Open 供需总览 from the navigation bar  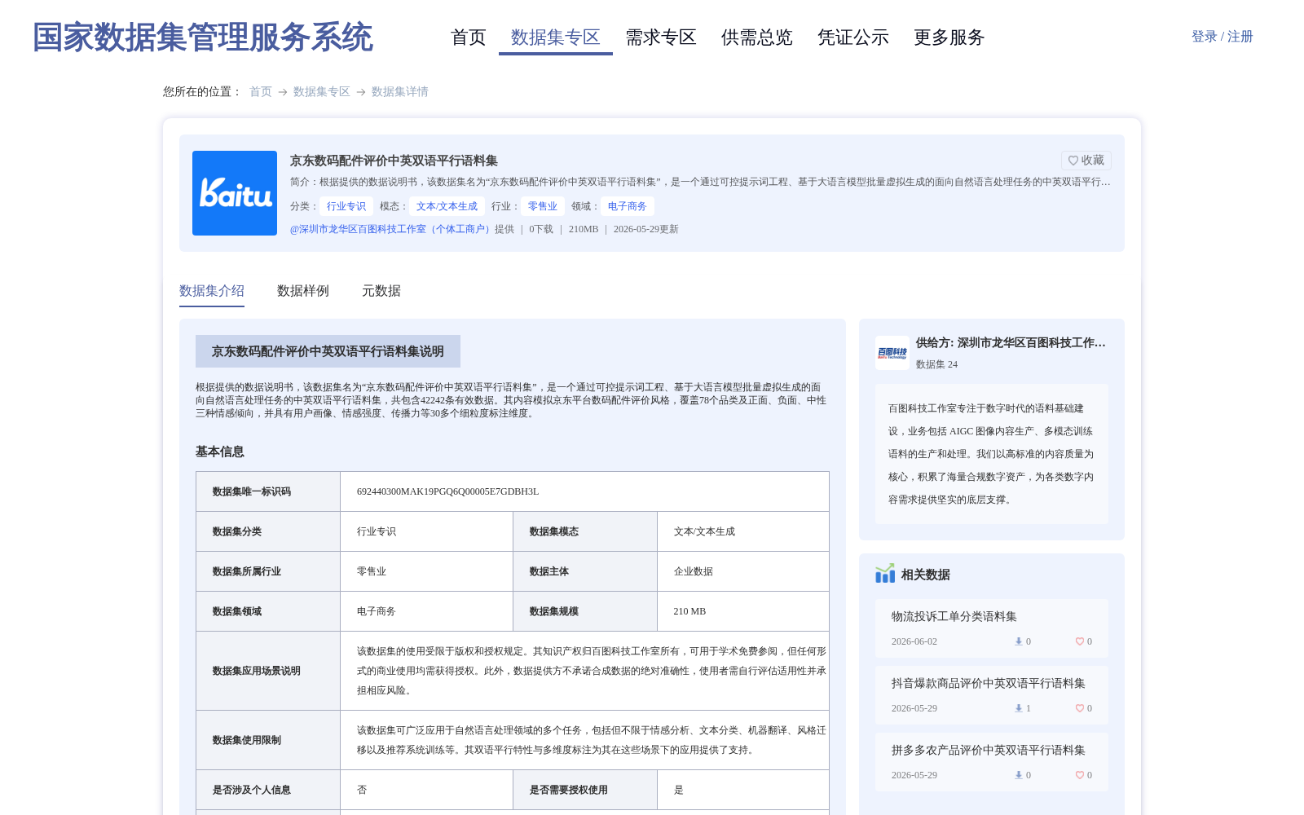click(x=757, y=37)
